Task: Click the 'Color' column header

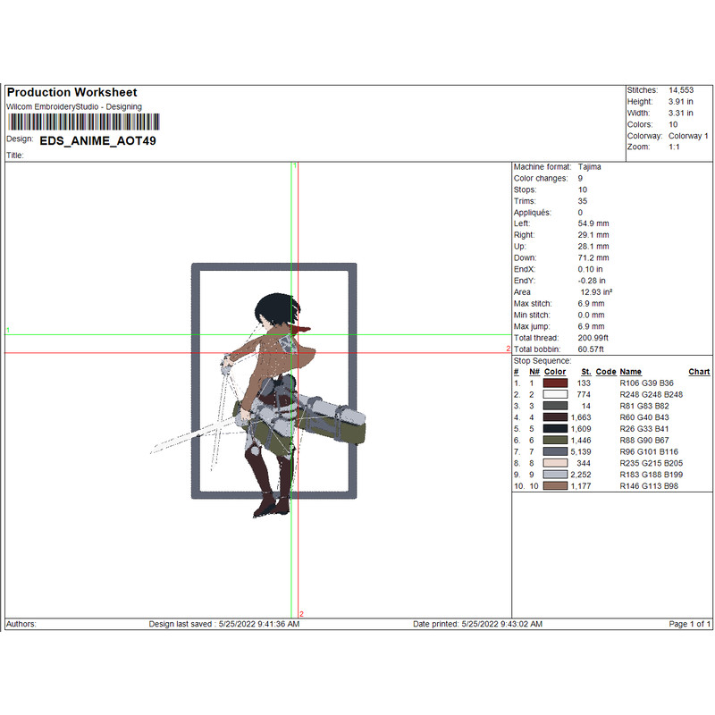Action: (x=555, y=372)
